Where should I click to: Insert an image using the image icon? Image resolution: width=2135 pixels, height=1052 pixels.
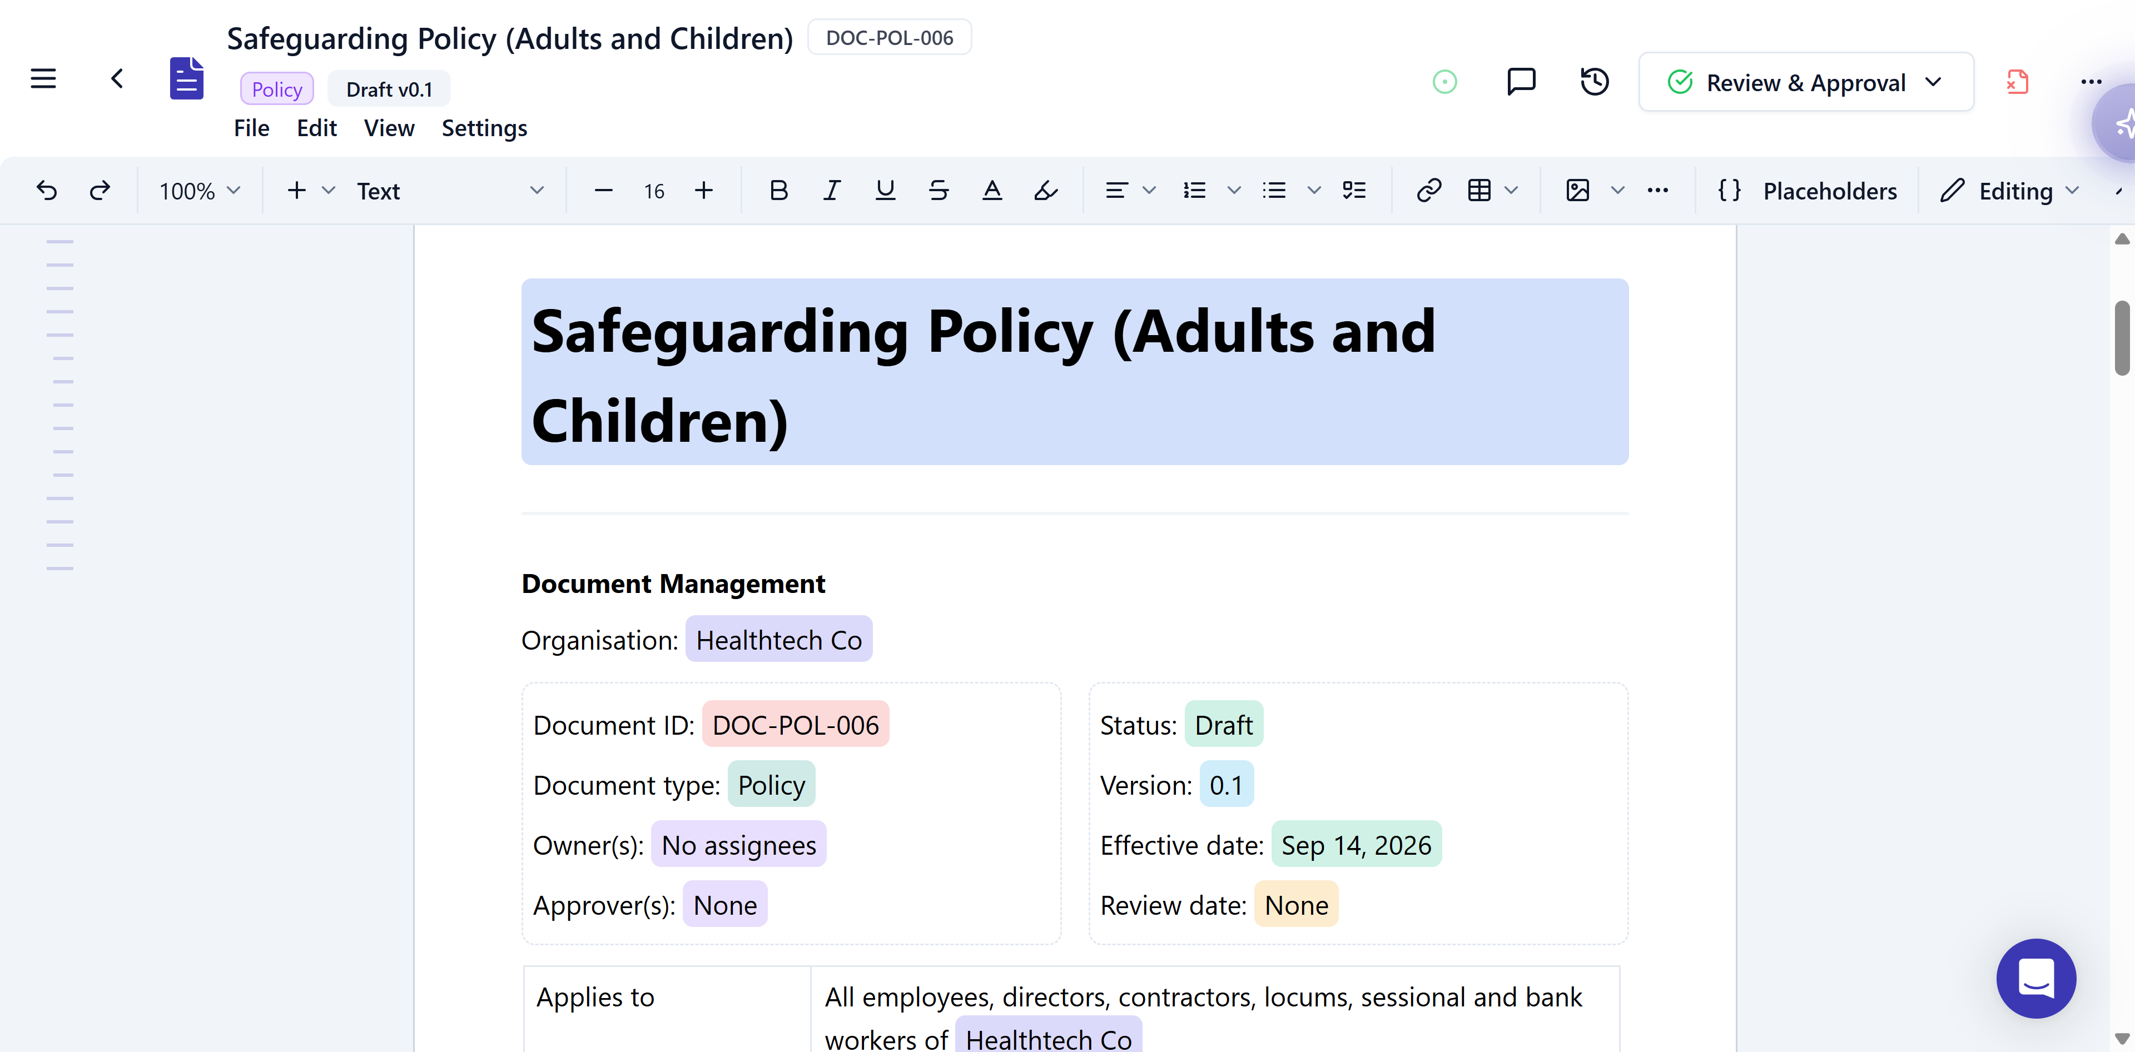pos(1578,191)
